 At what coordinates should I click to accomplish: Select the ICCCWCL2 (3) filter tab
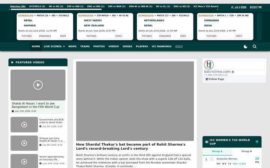37,6
